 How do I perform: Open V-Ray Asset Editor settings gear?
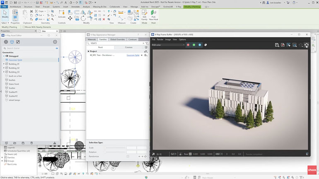[55, 42]
